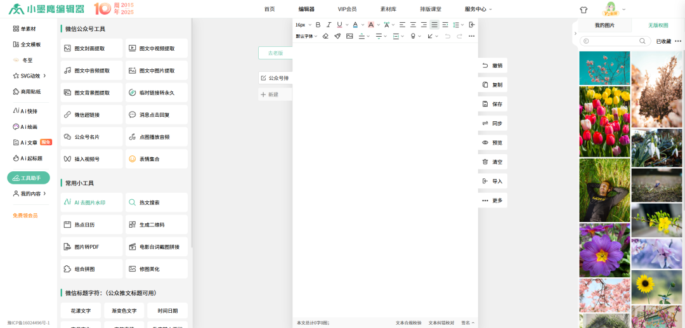
Task: Center-align text in the editor
Action: click(x=413, y=25)
